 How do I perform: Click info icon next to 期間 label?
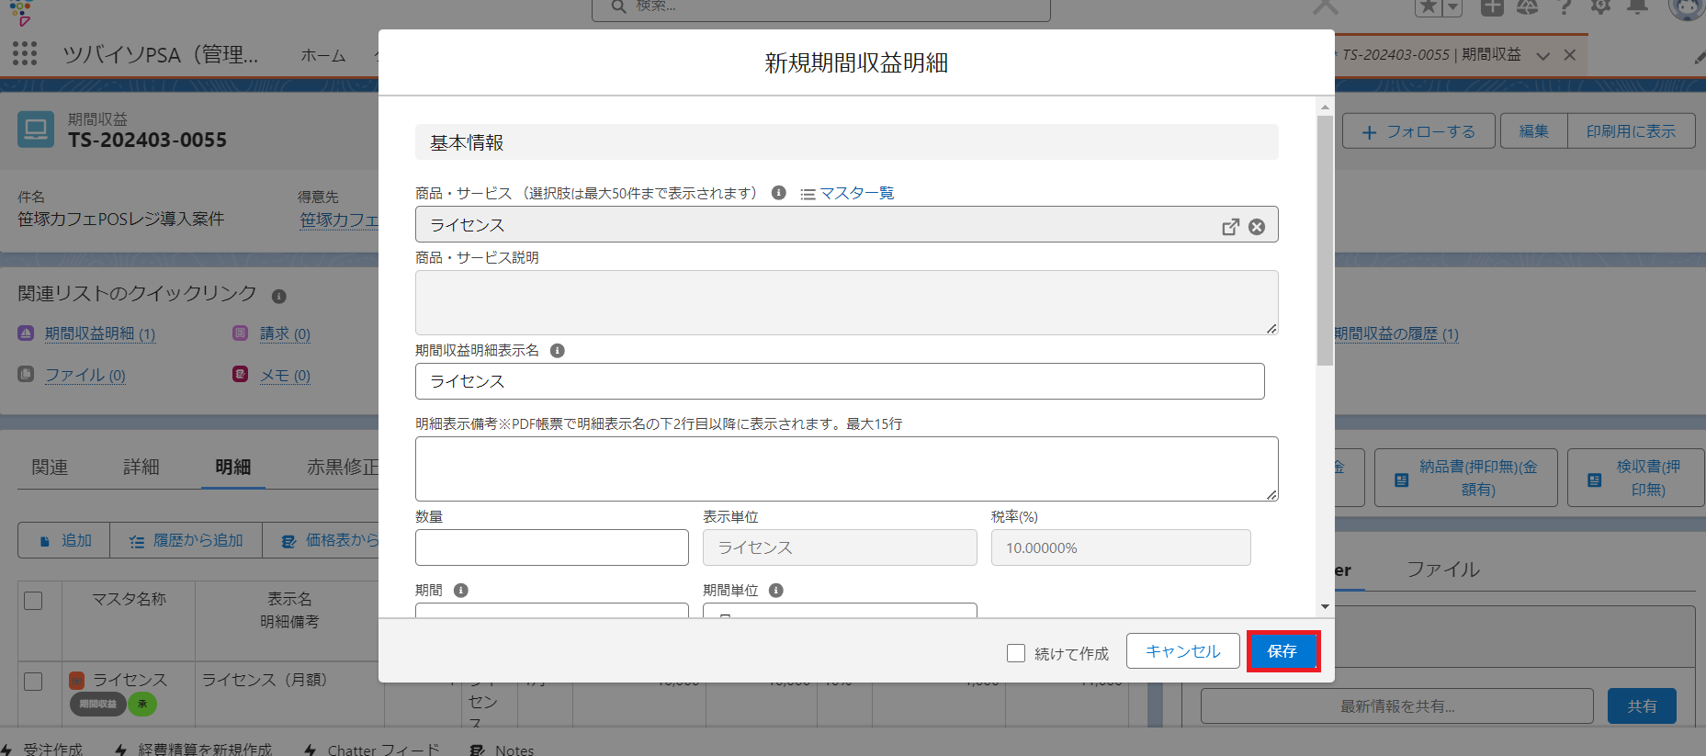click(461, 591)
